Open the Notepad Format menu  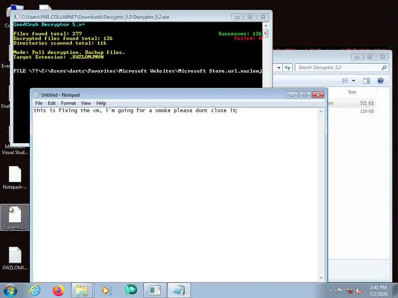(x=68, y=103)
